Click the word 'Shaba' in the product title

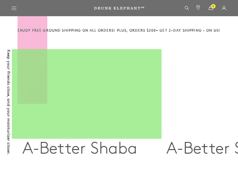(114, 148)
